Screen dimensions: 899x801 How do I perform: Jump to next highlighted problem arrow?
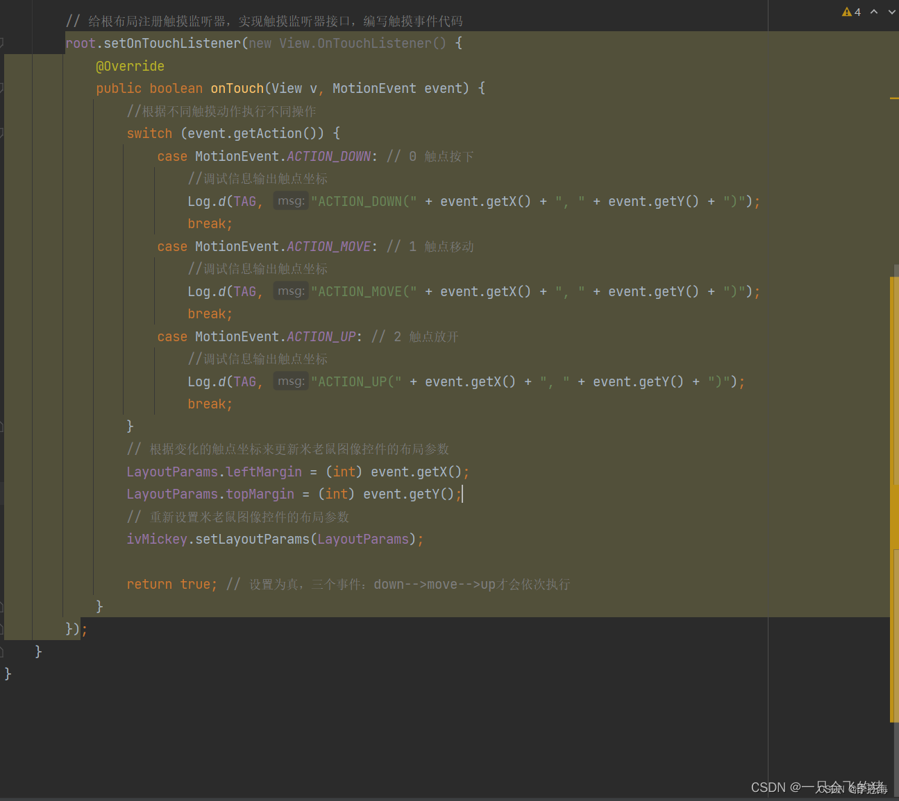click(x=891, y=12)
